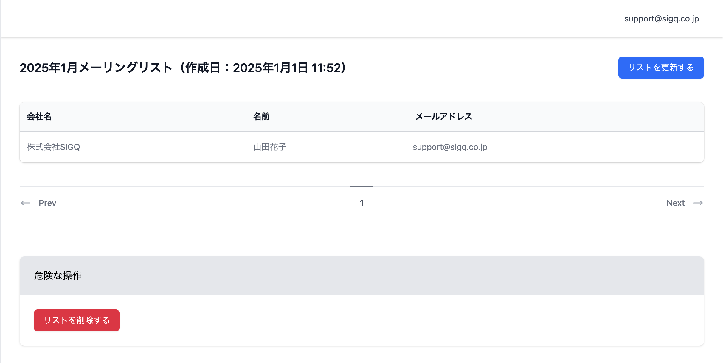Click the 2025年1月メーリングリスト title text
The image size is (723, 363).
(96, 68)
